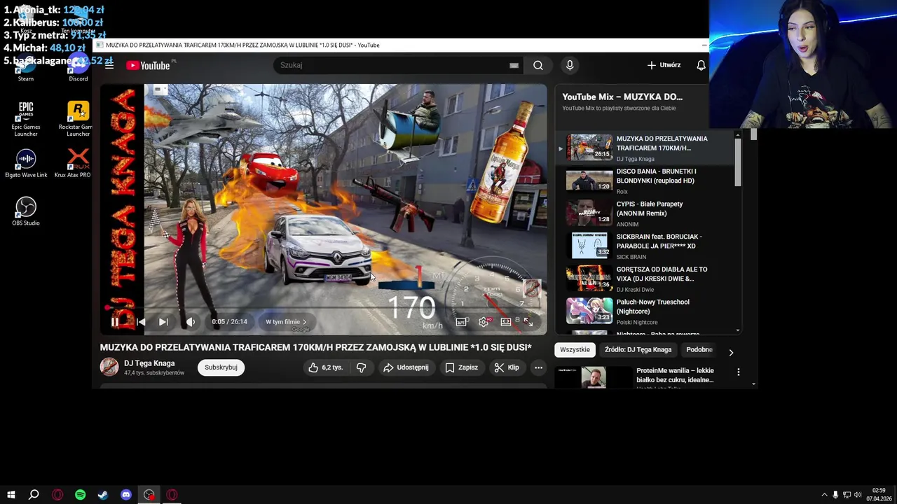The height and width of the screenshot is (504, 897).
Task: Open the taskbar clock and date
Action: [879, 495]
